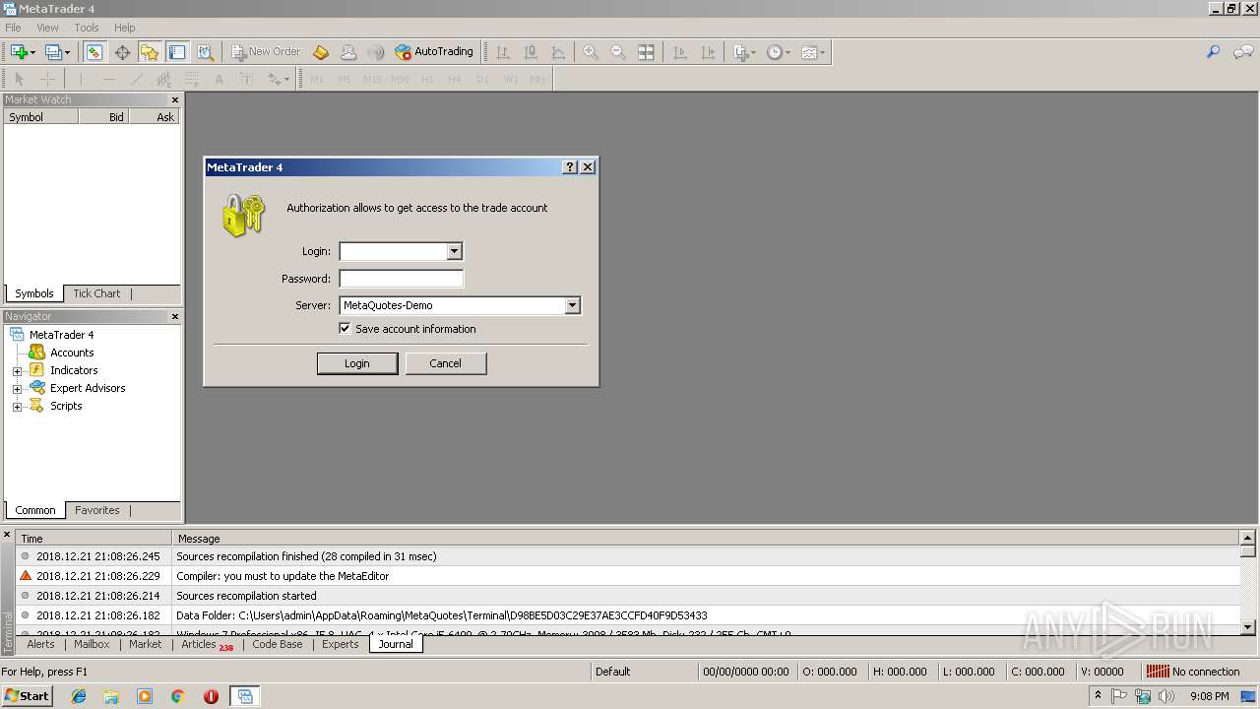Open the Strategy Tester icon
Viewport: 1260px width, 709px height.
point(205,52)
